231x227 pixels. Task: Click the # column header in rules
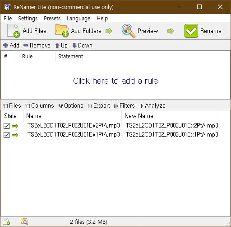point(10,57)
